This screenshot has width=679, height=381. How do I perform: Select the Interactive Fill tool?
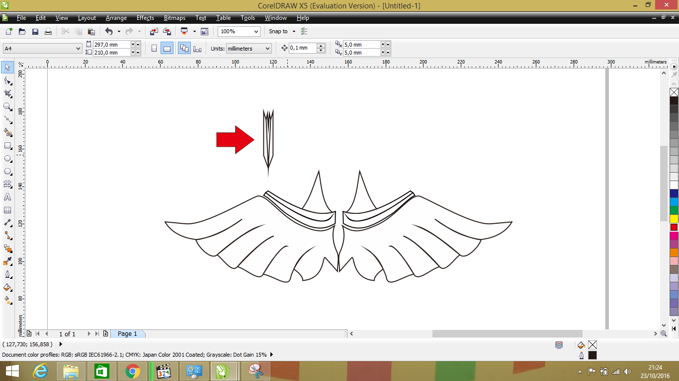tap(8, 300)
